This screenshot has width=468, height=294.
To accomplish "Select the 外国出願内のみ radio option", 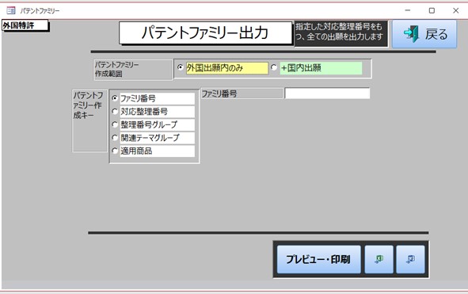I will click(180, 67).
